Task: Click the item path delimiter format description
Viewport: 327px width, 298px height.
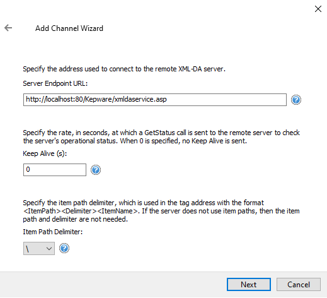Action: point(161,211)
